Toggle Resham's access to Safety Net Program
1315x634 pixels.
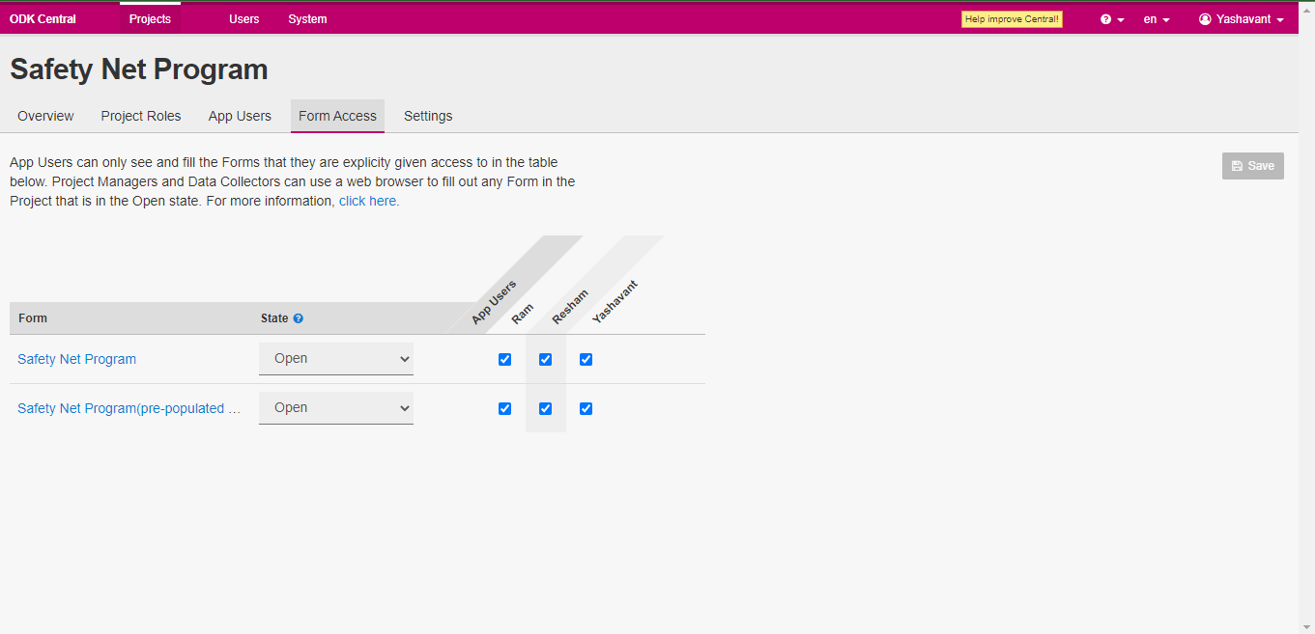point(545,359)
